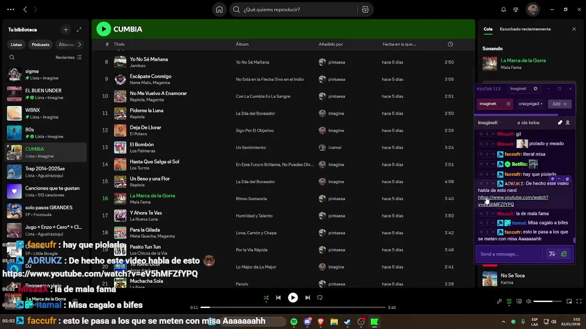Screen dimensions: 586x329
Task: Open pinned message icon in KickTalk
Action: [560, 123]
